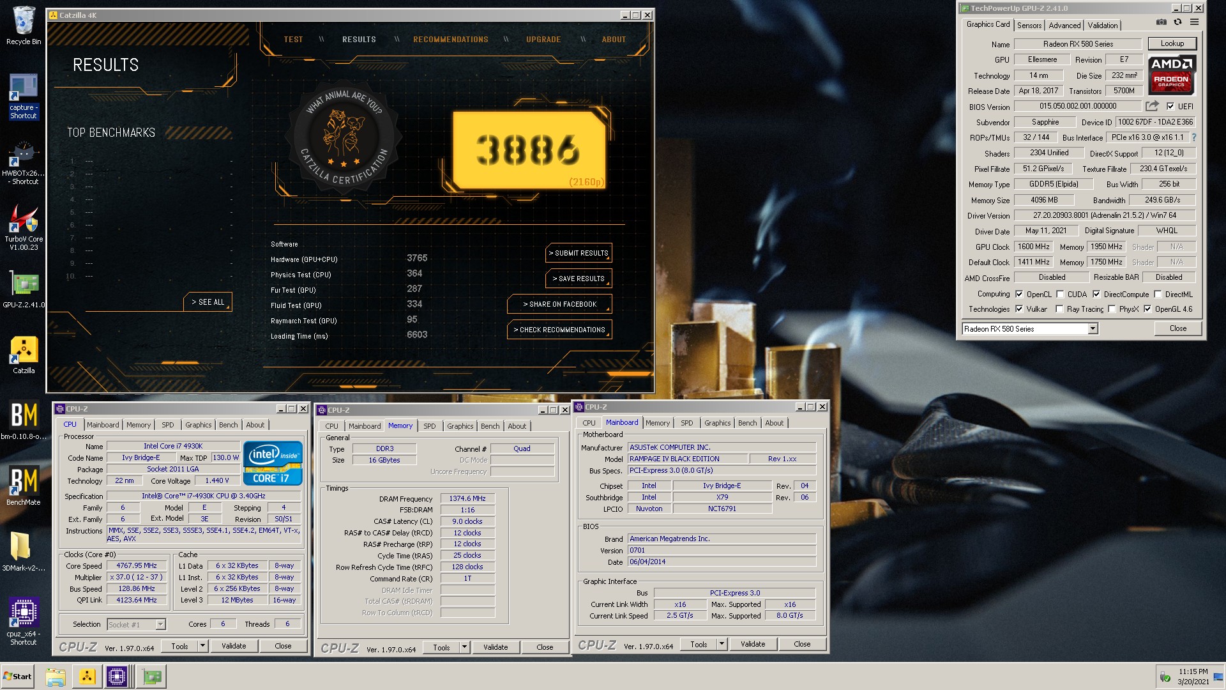Open the Validation tab in GPU-Z

click(1103, 26)
